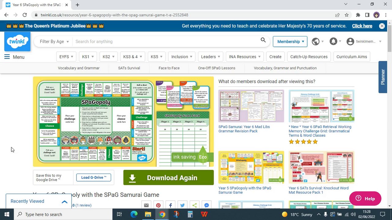Click the Windows taskbar search box
This screenshot has height=220, width=392.
click(63, 214)
